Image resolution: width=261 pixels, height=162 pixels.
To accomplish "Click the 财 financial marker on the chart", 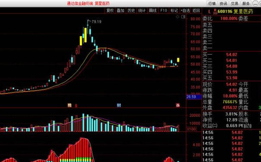I will (119, 105).
